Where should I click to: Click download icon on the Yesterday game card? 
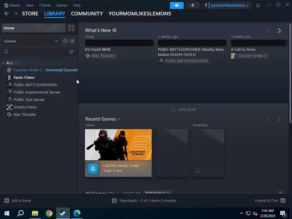(198, 170)
